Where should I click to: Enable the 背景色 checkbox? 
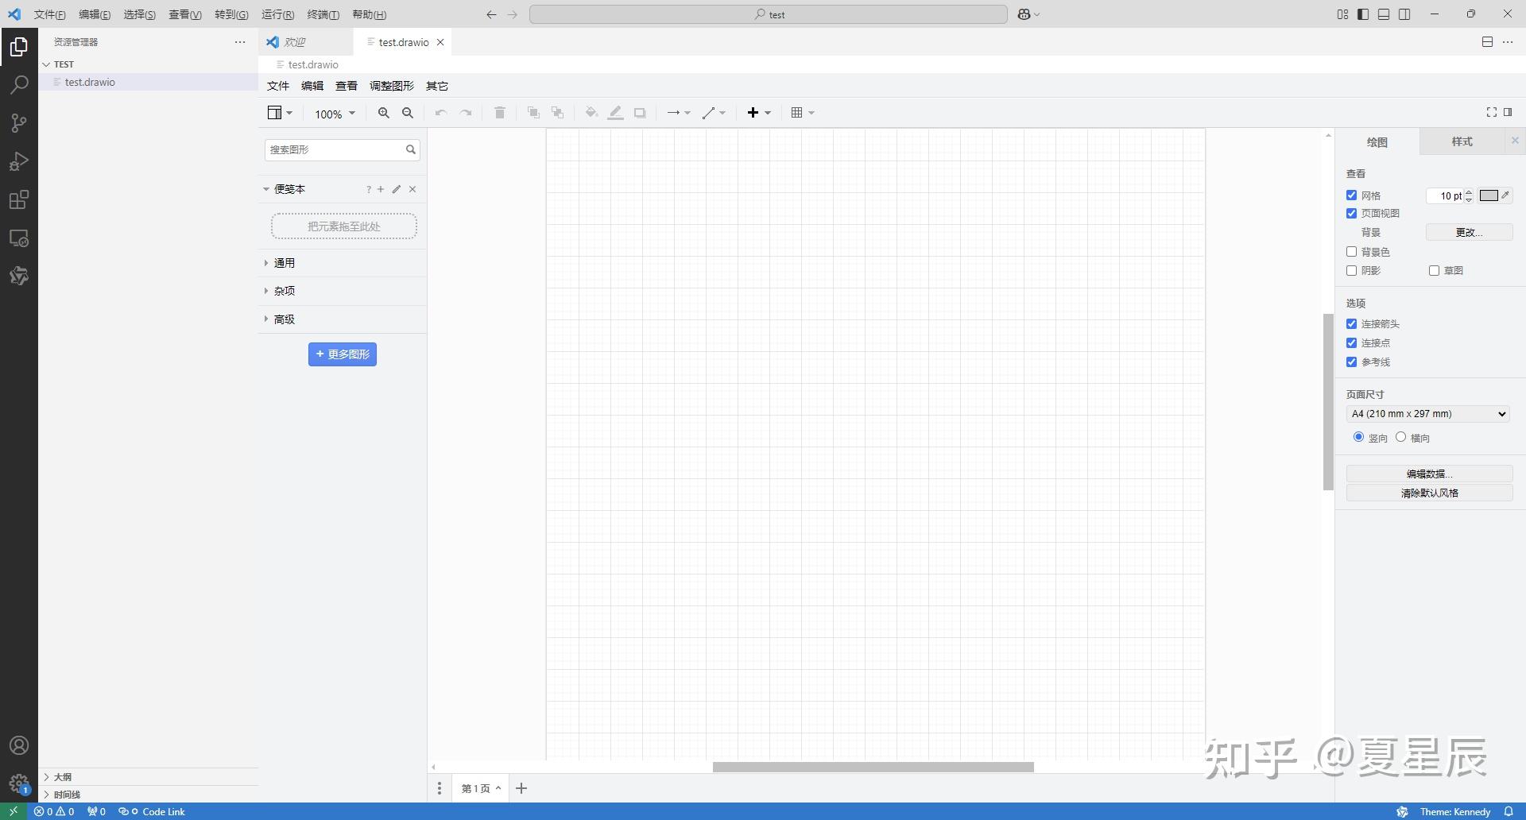1352,251
